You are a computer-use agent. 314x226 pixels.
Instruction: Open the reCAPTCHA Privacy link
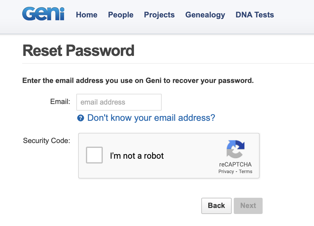(226, 171)
